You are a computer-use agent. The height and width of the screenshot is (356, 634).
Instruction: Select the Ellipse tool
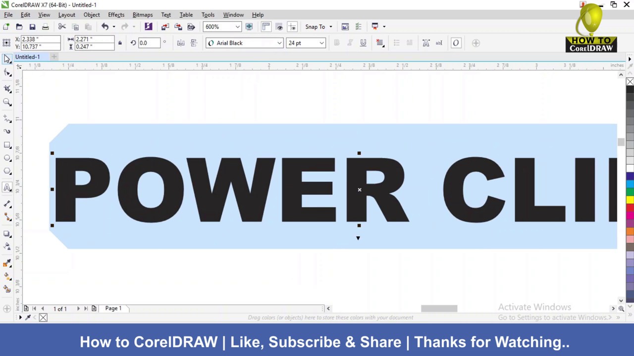click(x=7, y=158)
